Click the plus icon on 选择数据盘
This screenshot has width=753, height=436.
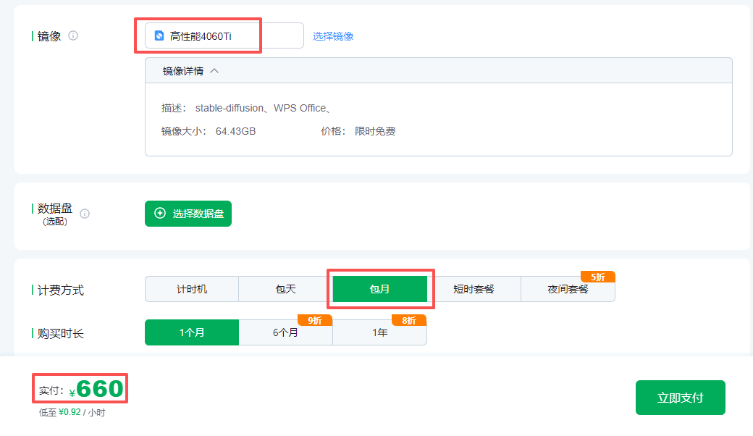(159, 214)
